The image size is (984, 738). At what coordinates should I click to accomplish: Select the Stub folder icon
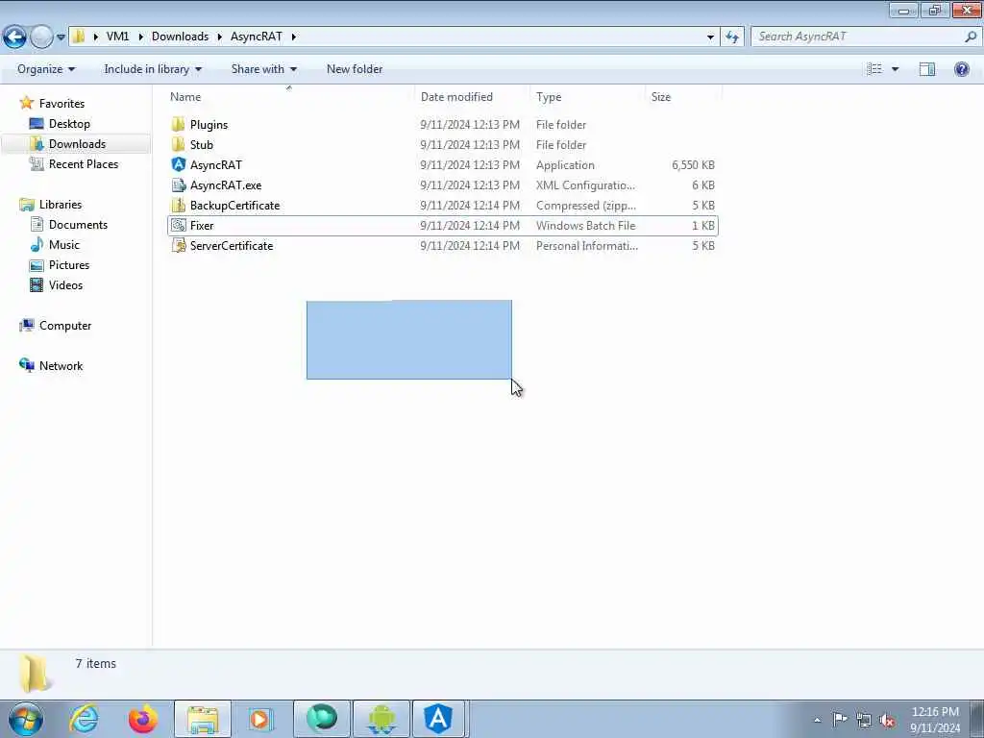pos(178,144)
